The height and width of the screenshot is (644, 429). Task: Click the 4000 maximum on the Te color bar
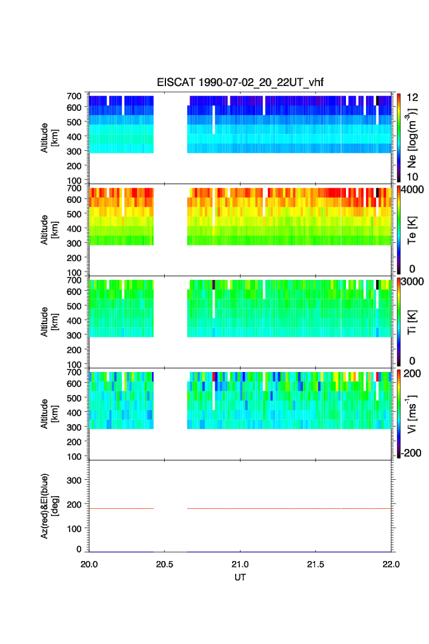coord(412,190)
